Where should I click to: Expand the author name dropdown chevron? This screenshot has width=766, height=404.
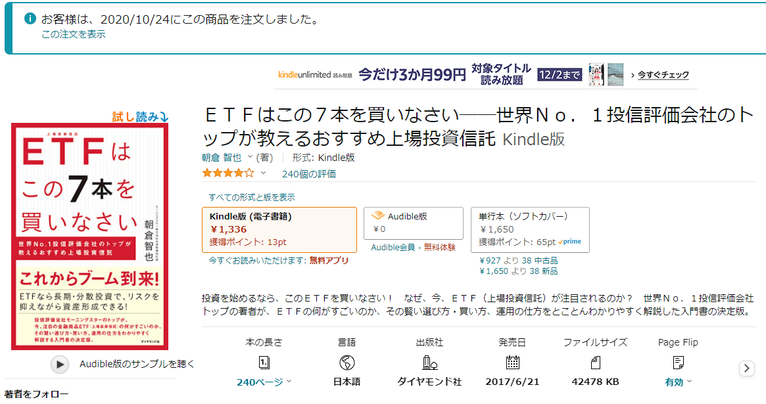[x=250, y=157]
